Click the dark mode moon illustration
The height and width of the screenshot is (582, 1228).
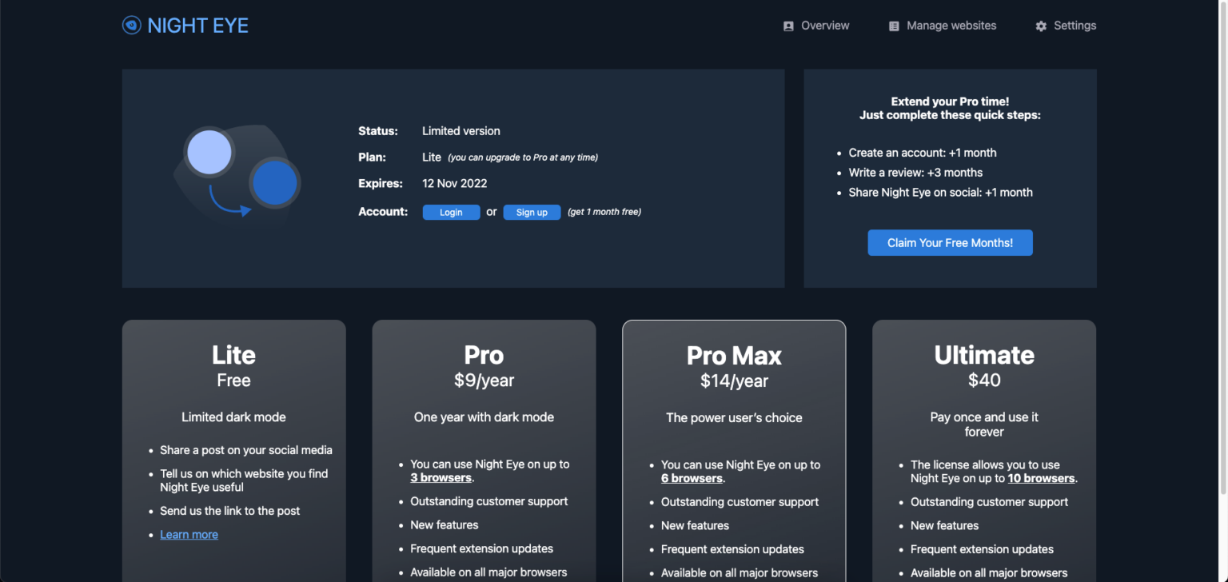[236, 170]
